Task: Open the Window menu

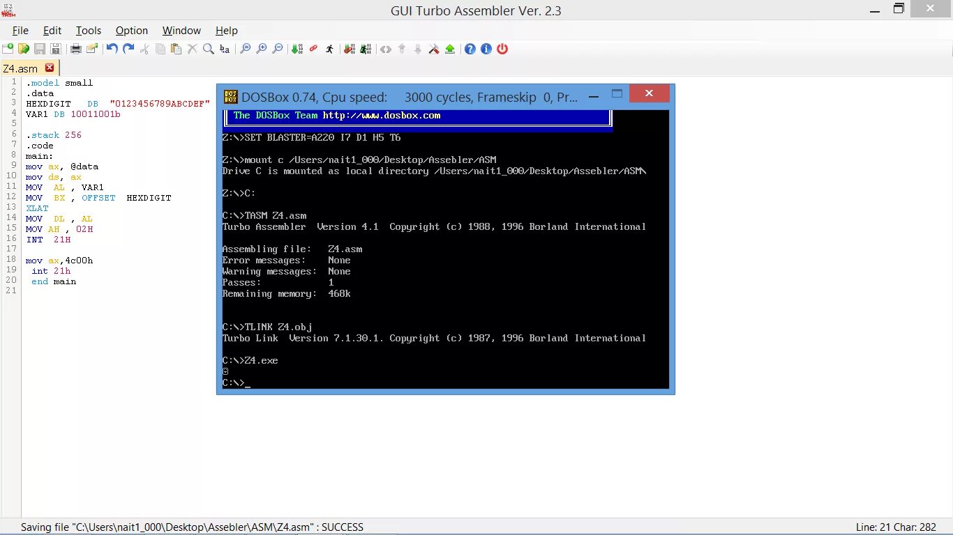Action: coord(181,31)
